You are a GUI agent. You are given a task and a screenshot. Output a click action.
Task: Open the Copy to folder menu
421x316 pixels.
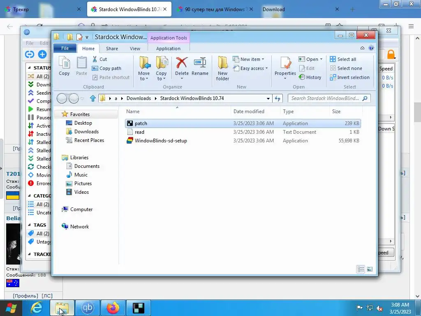click(161, 68)
